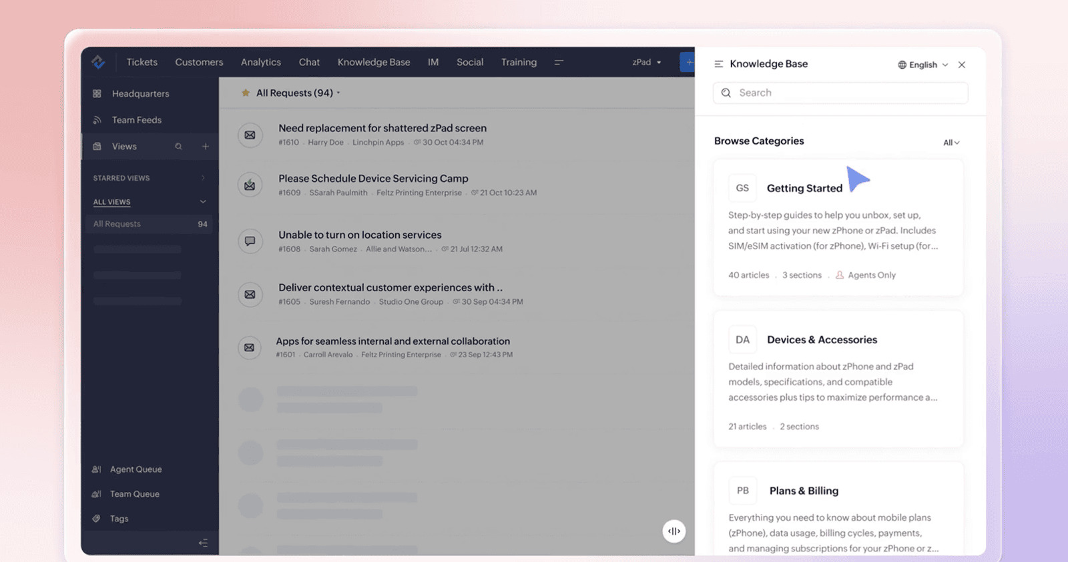Screen dimensions: 1068x562
Task: Open the zPad department dropdown
Action: coord(646,63)
